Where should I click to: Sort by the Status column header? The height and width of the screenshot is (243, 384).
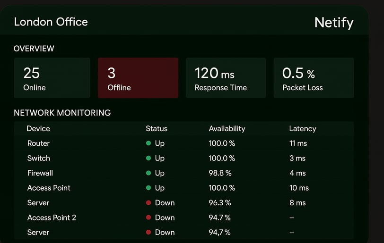coord(157,129)
